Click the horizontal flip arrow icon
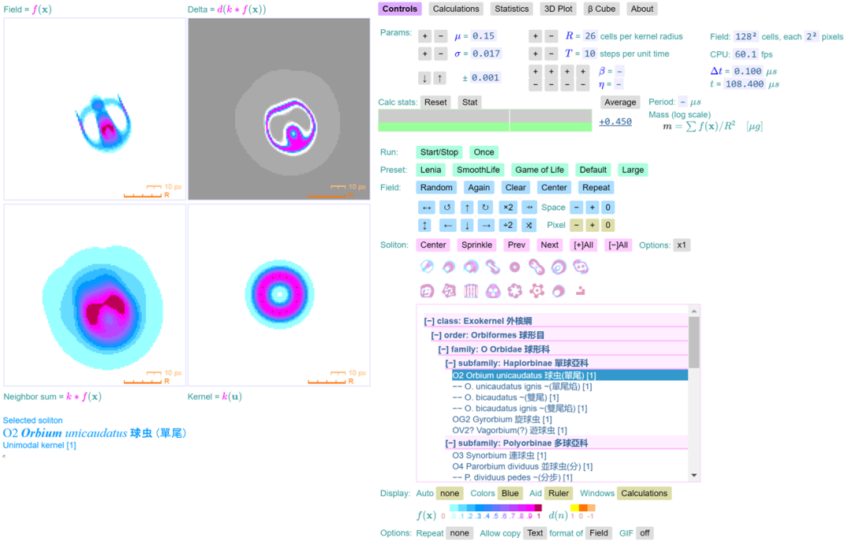 [426, 207]
